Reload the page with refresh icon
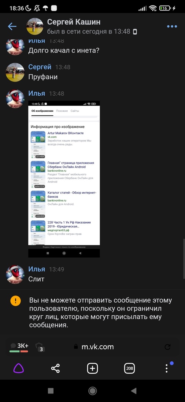The width and height of the screenshot is (185, 402). pos(168,347)
